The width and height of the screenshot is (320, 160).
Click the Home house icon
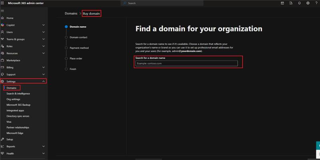coord(2,18)
